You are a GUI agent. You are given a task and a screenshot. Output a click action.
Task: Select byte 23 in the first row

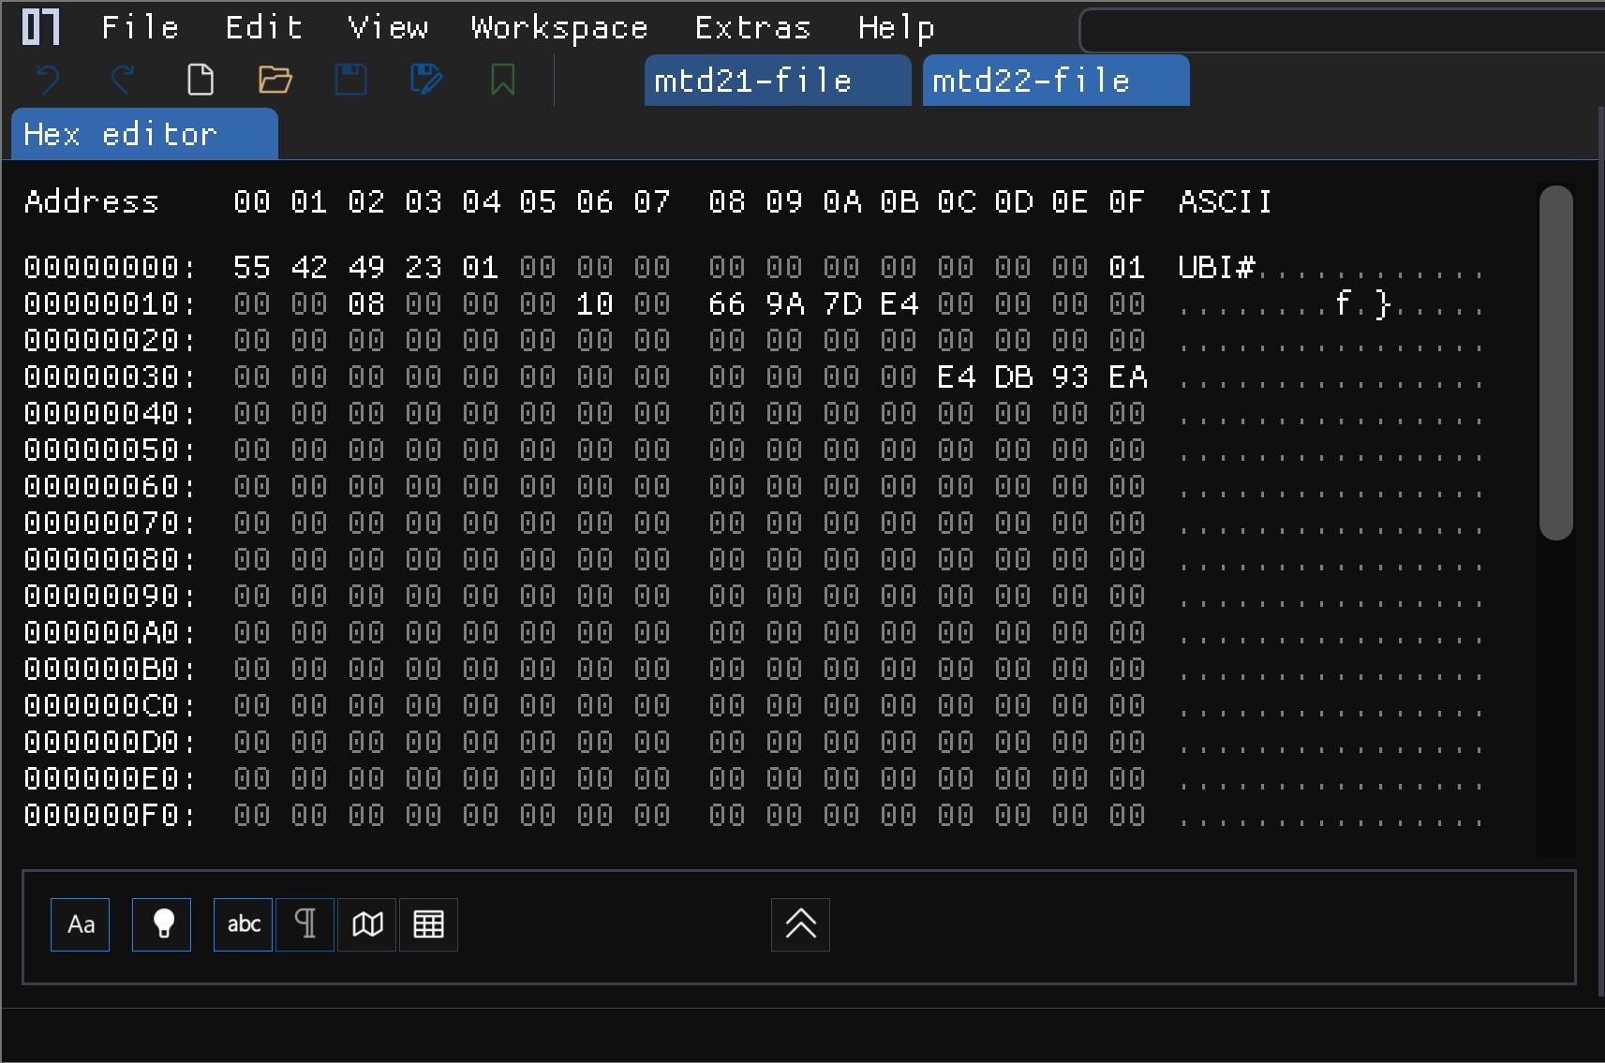(x=424, y=268)
